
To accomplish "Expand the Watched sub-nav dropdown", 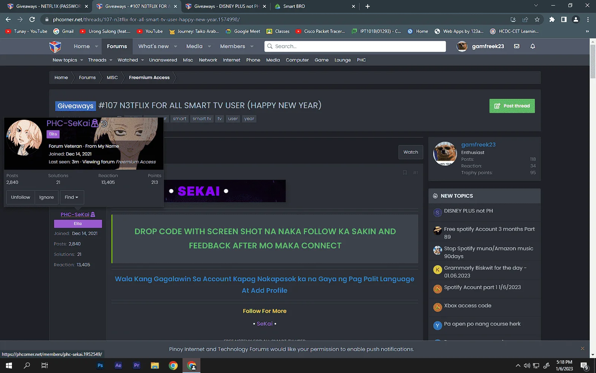I will click(142, 60).
